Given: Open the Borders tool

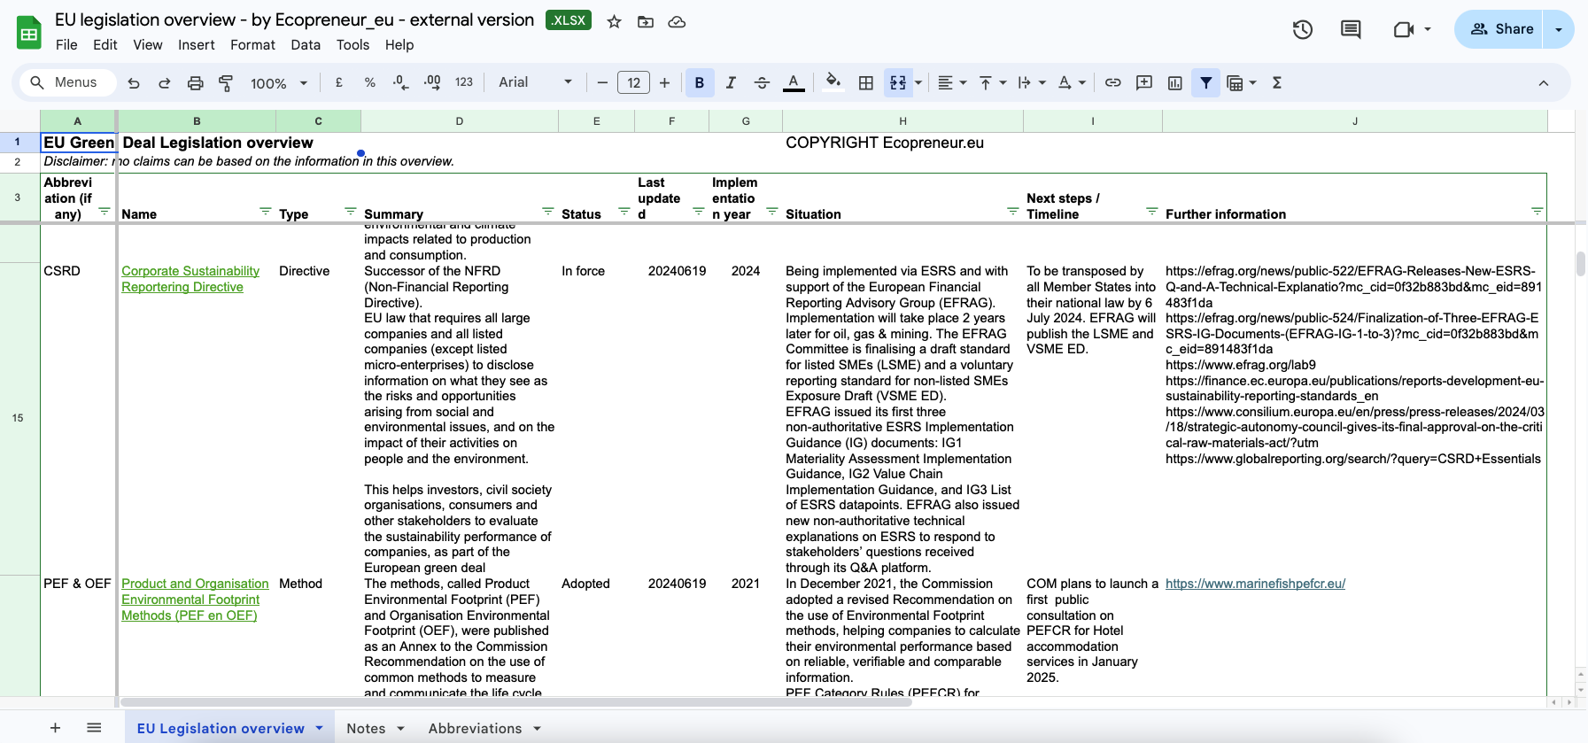Looking at the screenshot, I should (x=866, y=83).
